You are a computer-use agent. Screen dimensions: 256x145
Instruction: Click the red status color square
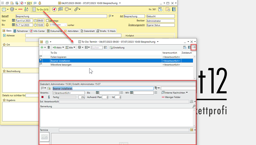42,97
